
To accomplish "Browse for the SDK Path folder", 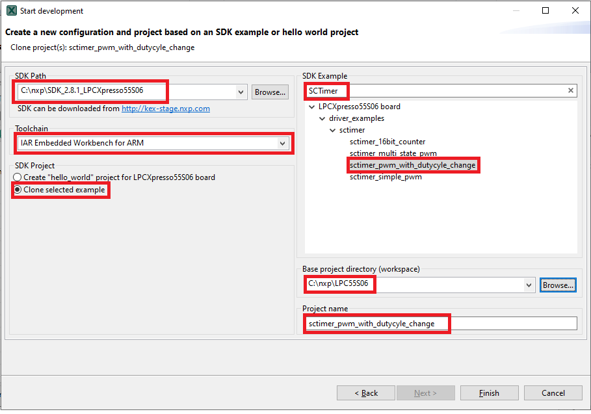I will [270, 92].
